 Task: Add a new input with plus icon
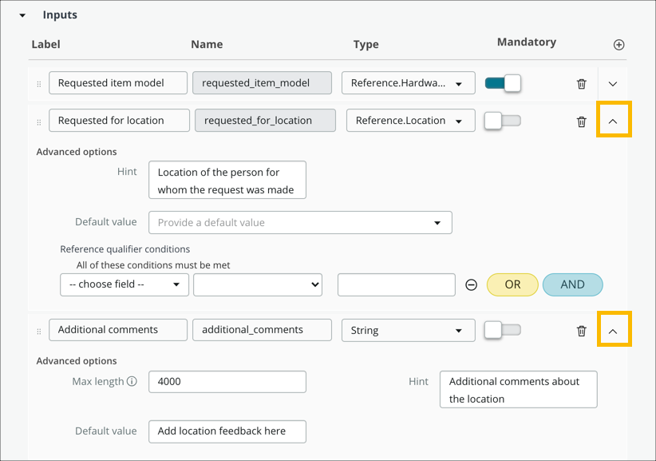(618, 45)
